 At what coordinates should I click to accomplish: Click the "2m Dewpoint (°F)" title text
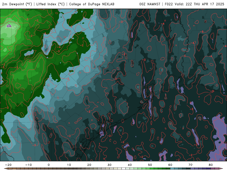(17, 4)
